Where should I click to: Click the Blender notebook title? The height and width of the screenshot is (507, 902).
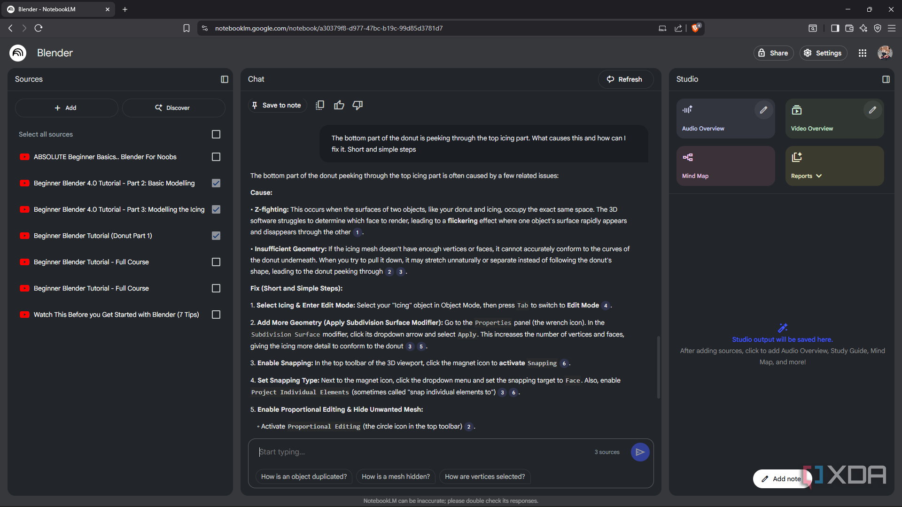pos(55,53)
